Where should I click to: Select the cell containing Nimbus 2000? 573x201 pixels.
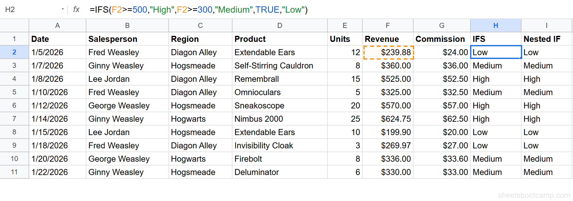280,119
